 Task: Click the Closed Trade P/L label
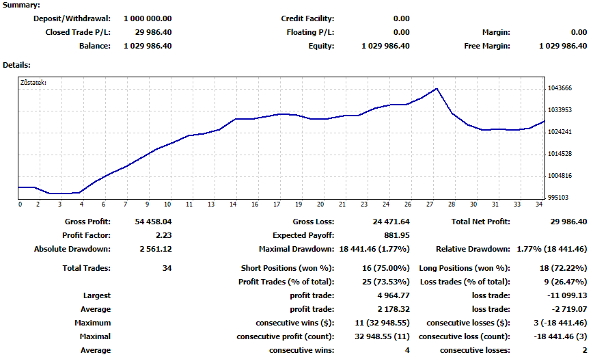(78, 32)
